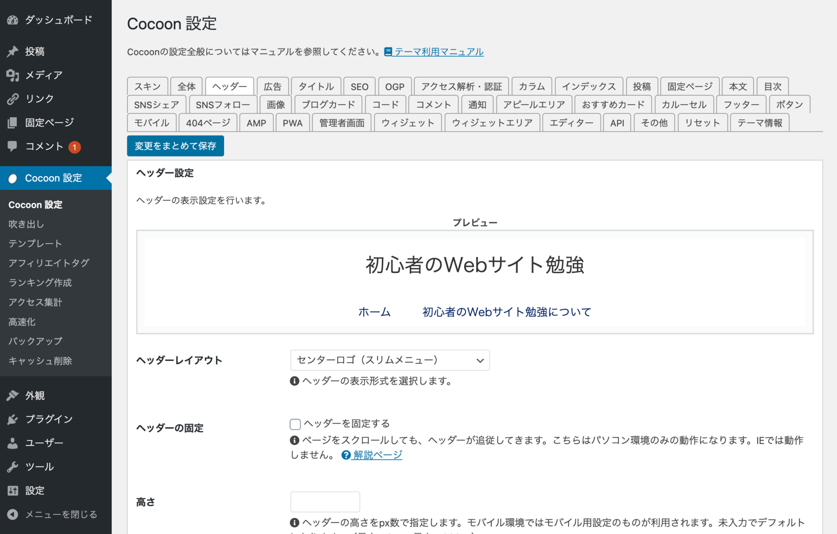Viewport: 837px width, 534px height.
Task: Switch to the アピールエリア tab
Action: pos(534,105)
